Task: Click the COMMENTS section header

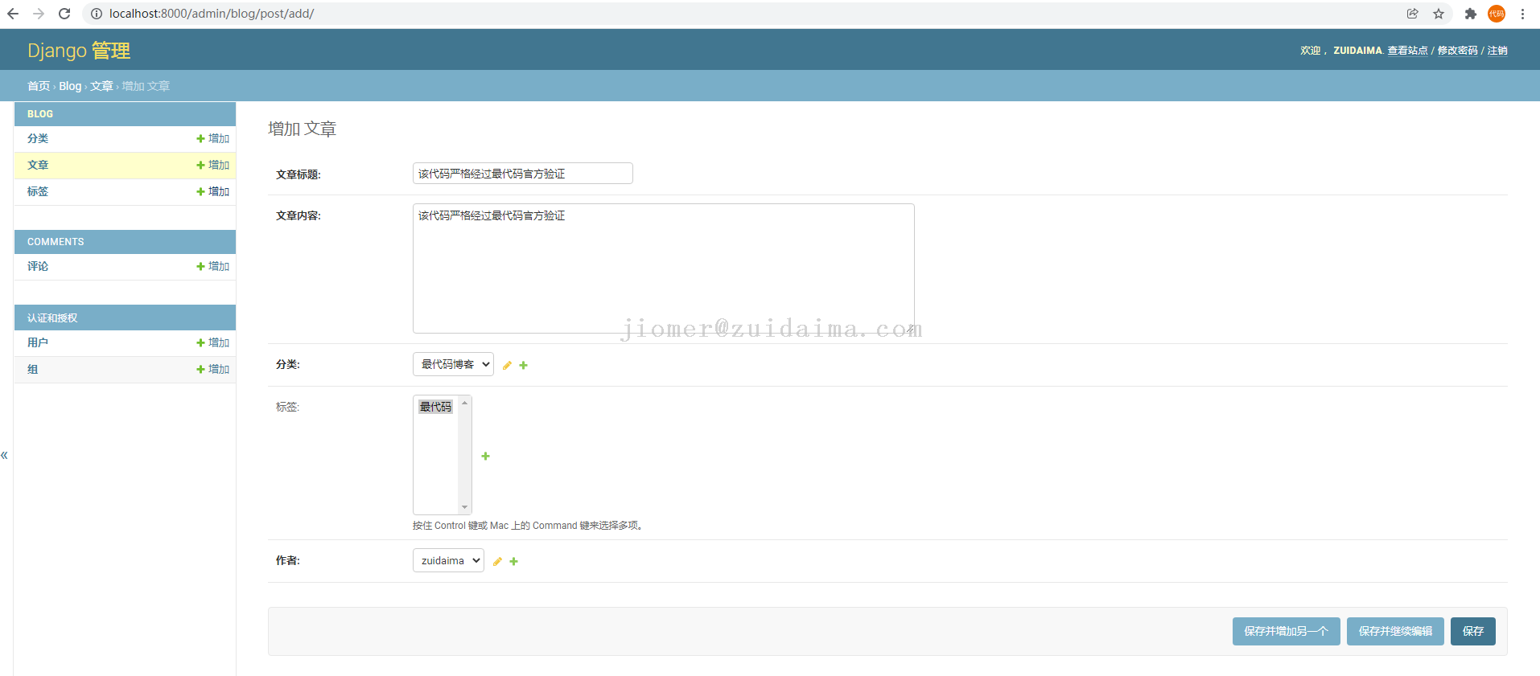Action: (56, 242)
